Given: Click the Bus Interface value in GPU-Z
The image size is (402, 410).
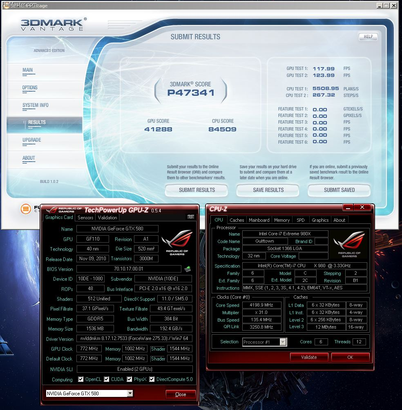Looking at the screenshot, I should click(163, 288).
